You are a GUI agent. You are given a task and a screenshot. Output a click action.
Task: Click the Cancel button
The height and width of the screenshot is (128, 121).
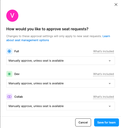(x=83, y=122)
